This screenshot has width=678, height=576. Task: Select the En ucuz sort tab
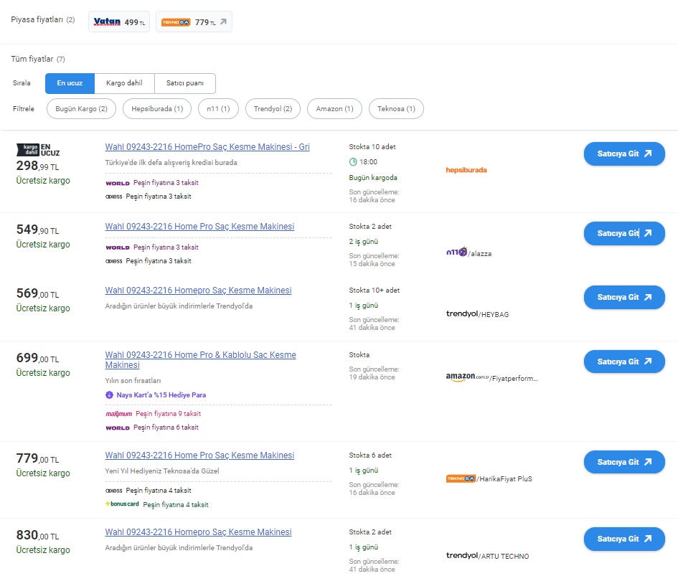(x=70, y=83)
